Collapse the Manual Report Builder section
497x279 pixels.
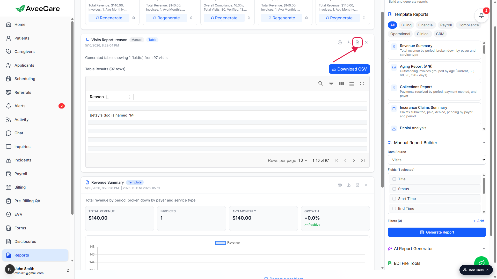click(484, 143)
